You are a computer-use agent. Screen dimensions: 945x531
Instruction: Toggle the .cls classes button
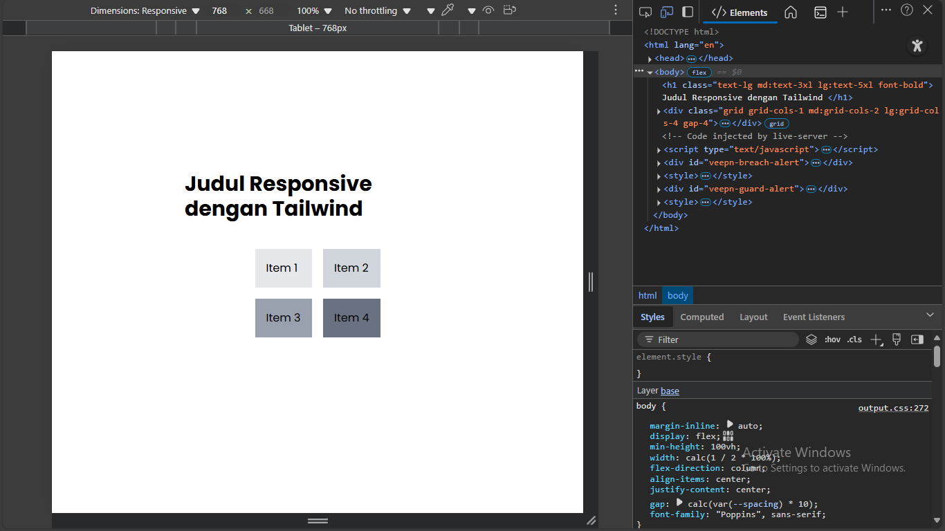[x=855, y=339]
